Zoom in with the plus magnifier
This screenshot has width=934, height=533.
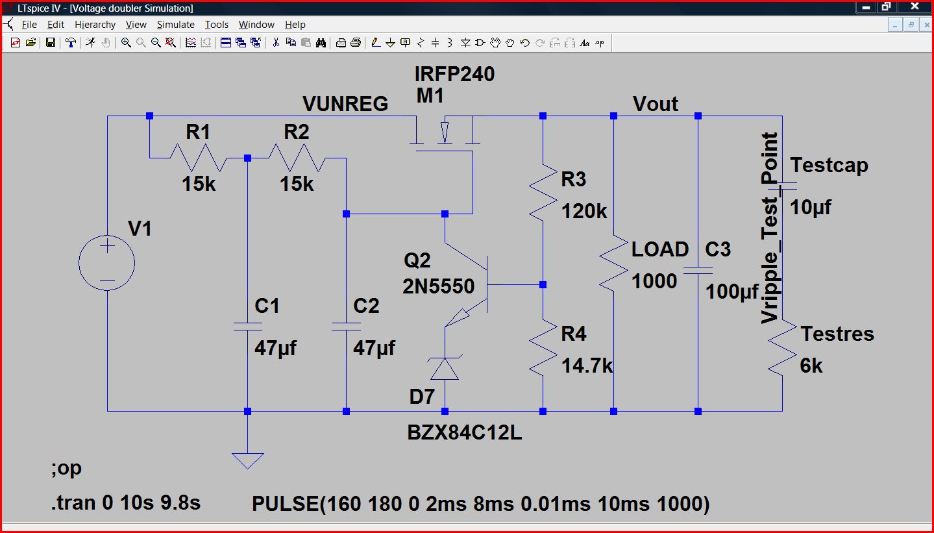click(126, 43)
